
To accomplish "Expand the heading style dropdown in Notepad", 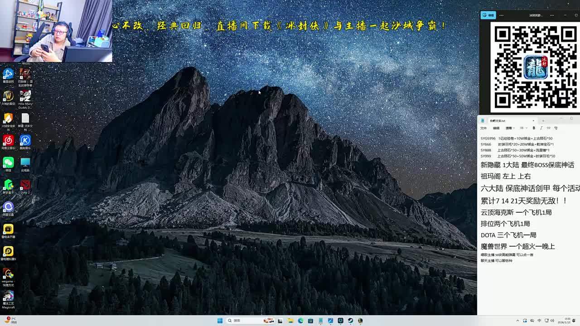I will click(x=510, y=128).
